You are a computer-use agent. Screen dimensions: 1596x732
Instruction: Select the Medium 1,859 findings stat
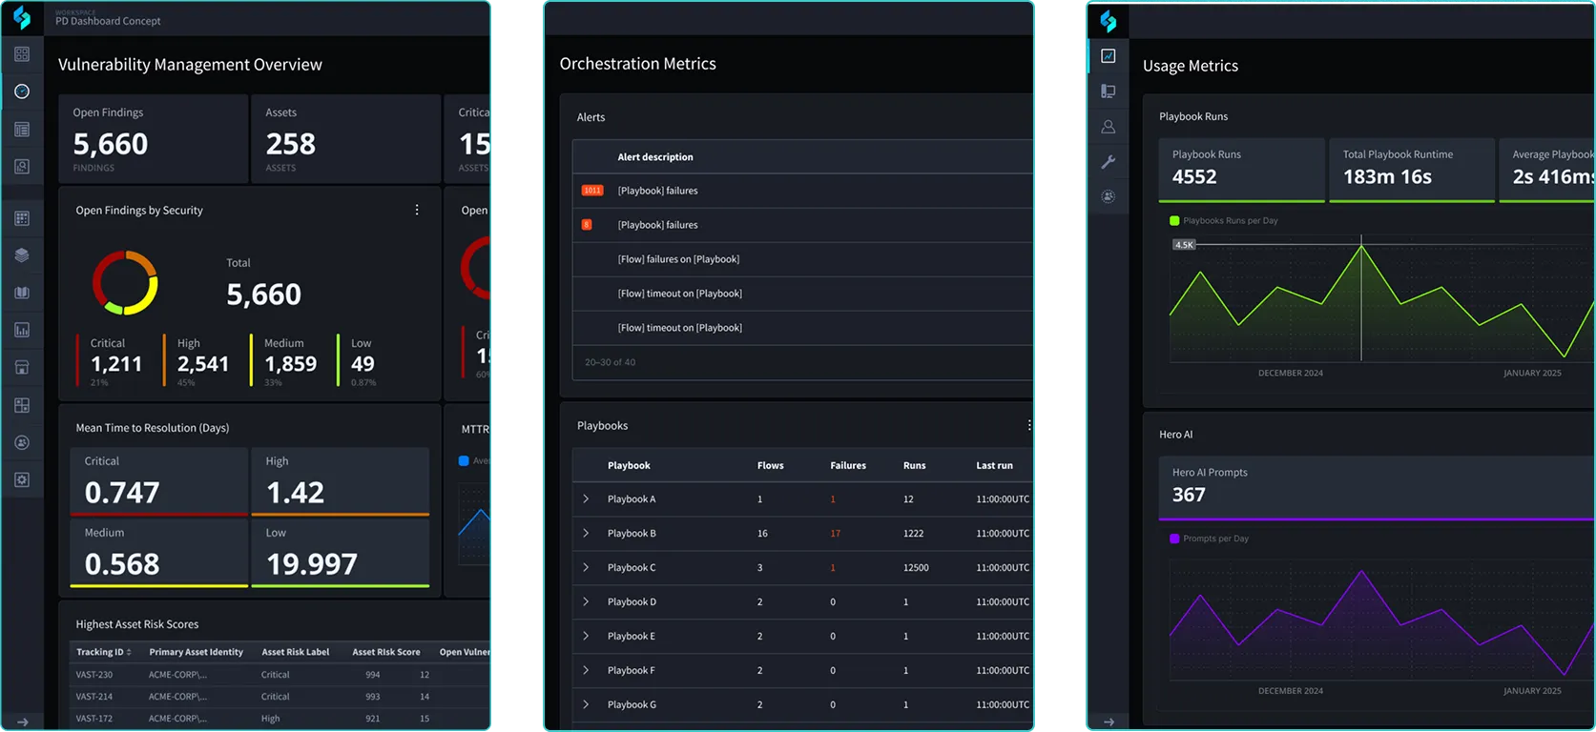click(x=285, y=360)
